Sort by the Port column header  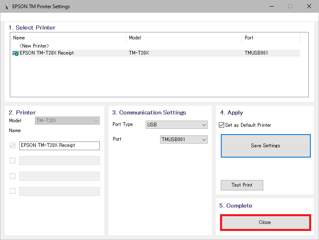(271, 38)
